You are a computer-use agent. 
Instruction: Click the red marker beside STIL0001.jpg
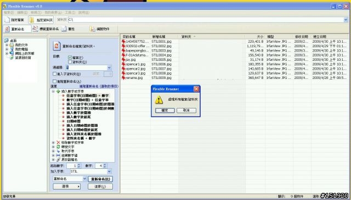click(123, 42)
